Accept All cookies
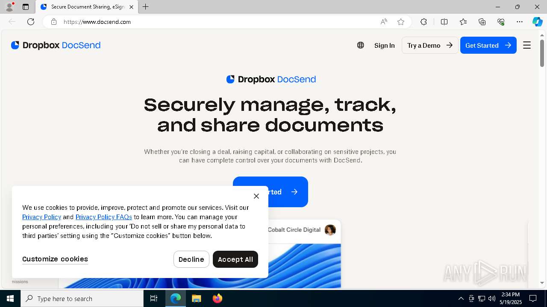The image size is (547, 307). [235, 259]
